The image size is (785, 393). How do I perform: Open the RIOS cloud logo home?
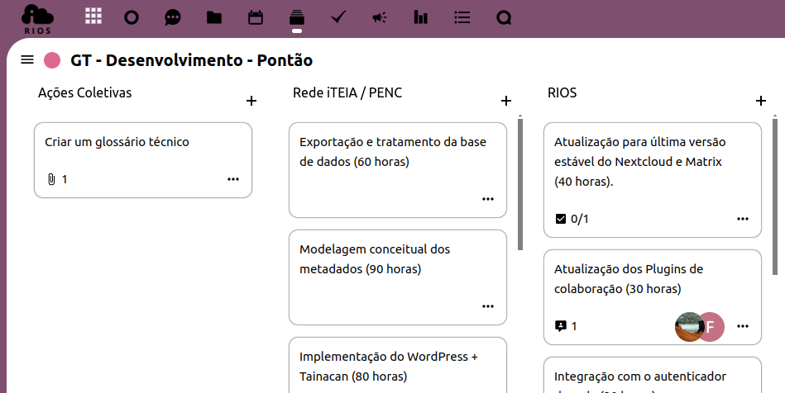(37, 20)
